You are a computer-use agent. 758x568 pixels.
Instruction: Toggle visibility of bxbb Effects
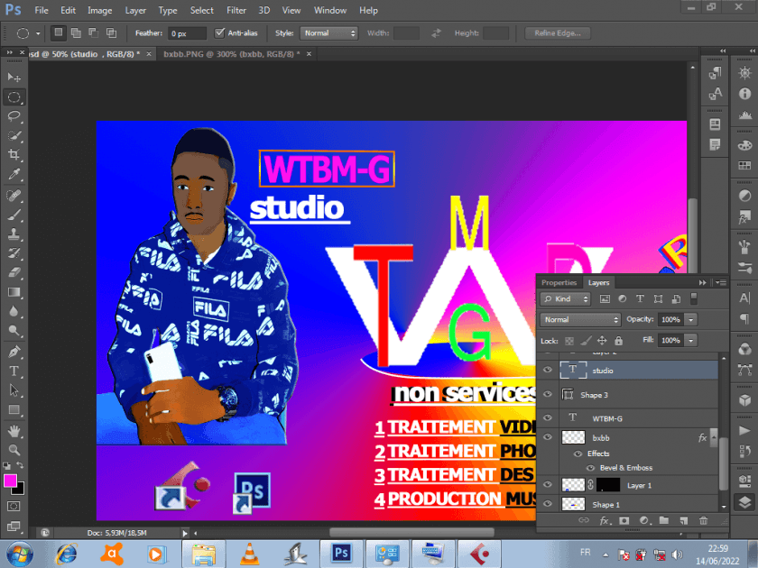pyautogui.click(x=578, y=454)
